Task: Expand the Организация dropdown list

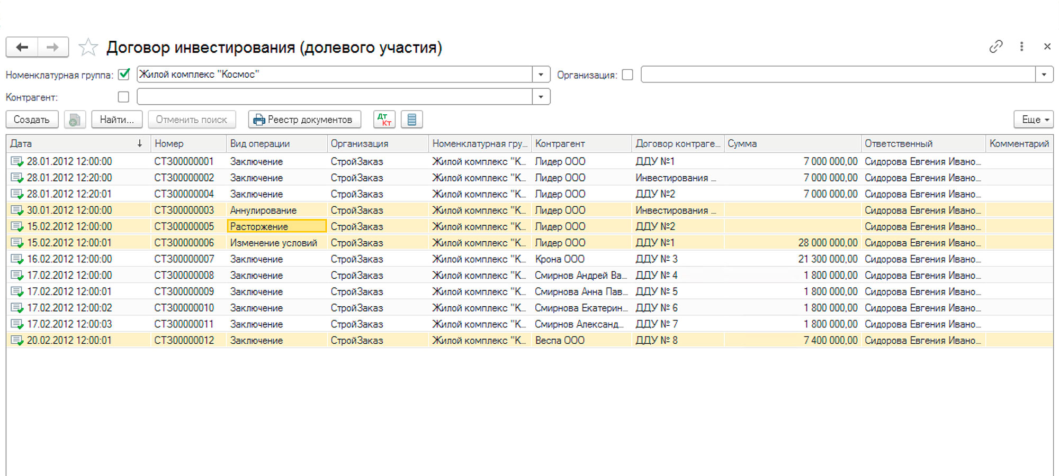Action: pyautogui.click(x=1044, y=75)
